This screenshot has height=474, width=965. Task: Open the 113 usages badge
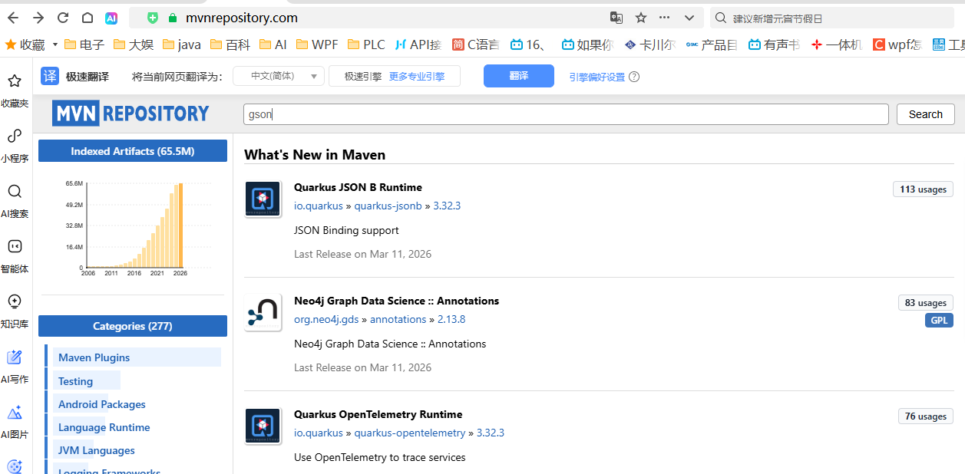[x=923, y=189]
